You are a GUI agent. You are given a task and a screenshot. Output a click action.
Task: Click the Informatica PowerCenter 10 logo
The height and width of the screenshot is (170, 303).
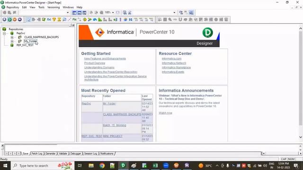(135, 32)
